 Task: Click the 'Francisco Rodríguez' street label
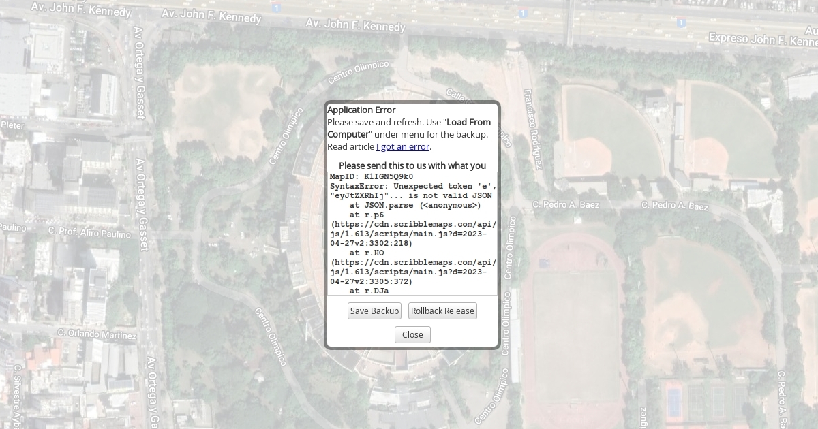click(534, 129)
